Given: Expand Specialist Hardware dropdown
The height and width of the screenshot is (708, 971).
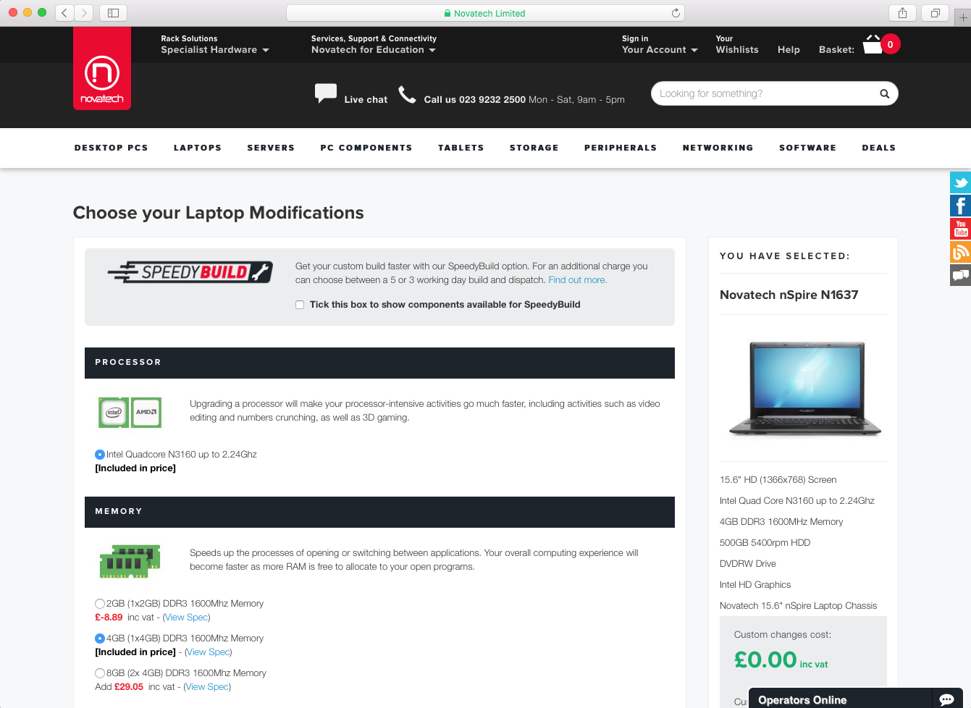Looking at the screenshot, I should pos(215,50).
